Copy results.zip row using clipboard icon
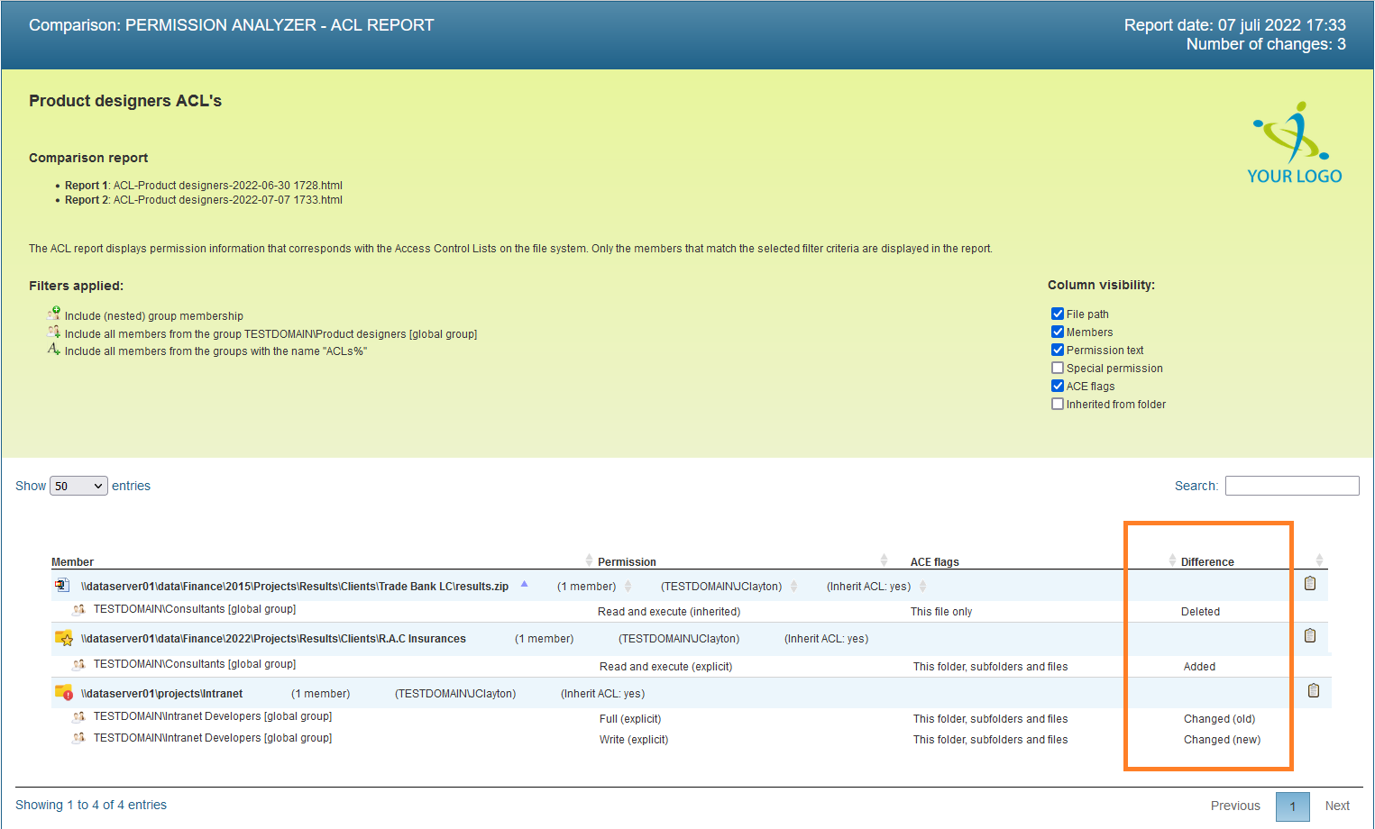The image size is (1375, 829). [1310, 583]
